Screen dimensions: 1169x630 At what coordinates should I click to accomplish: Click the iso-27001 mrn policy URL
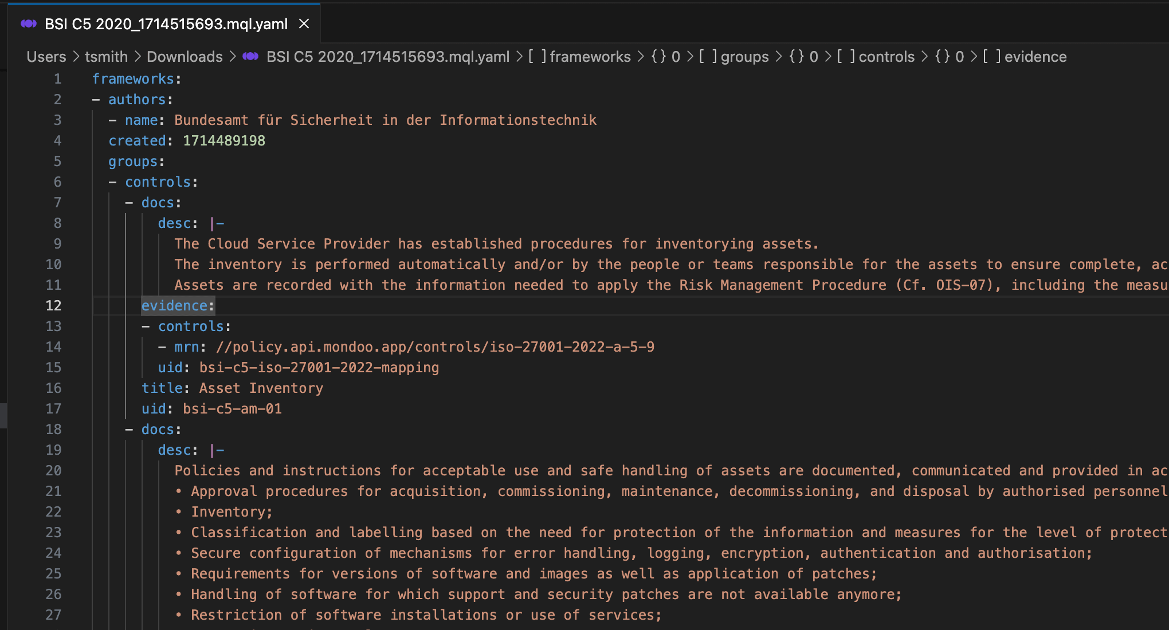(434, 346)
